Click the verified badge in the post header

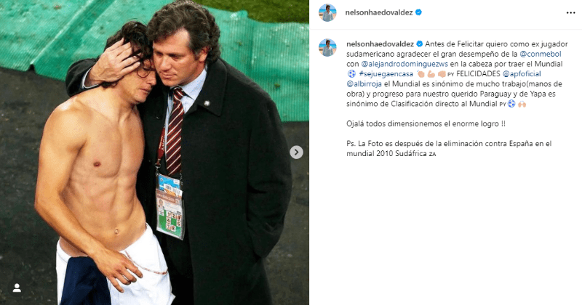click(x=418, y=12)
